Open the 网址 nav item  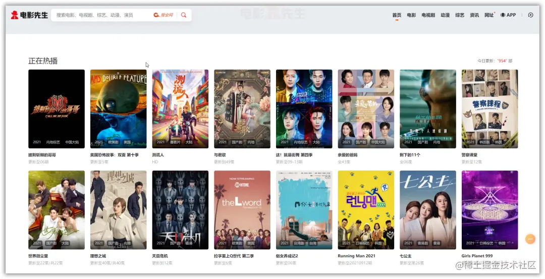pyautogui.click(x=489, y=15)
